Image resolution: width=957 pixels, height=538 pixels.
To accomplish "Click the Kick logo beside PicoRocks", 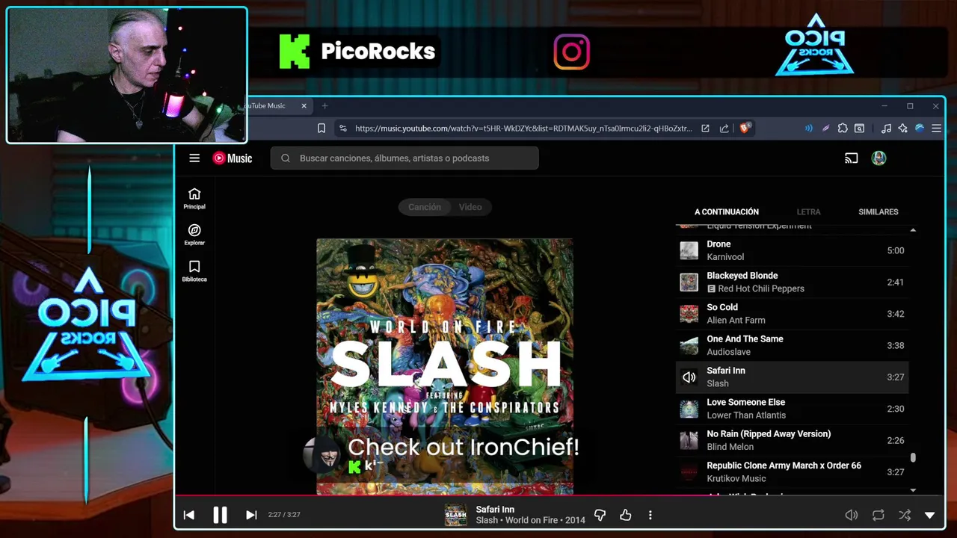I will pos(295,52).
